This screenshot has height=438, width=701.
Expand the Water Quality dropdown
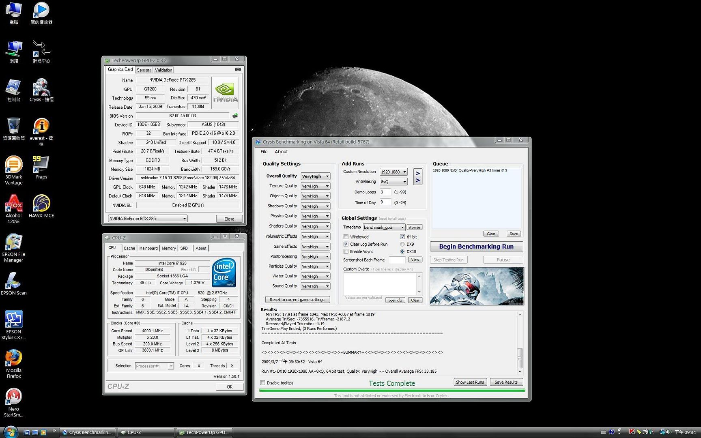click(315, 276)
